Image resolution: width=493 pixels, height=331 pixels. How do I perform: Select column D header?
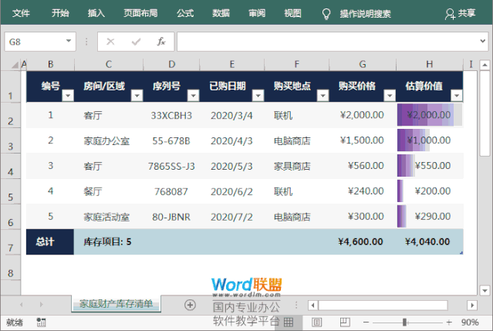click(172, 65)
